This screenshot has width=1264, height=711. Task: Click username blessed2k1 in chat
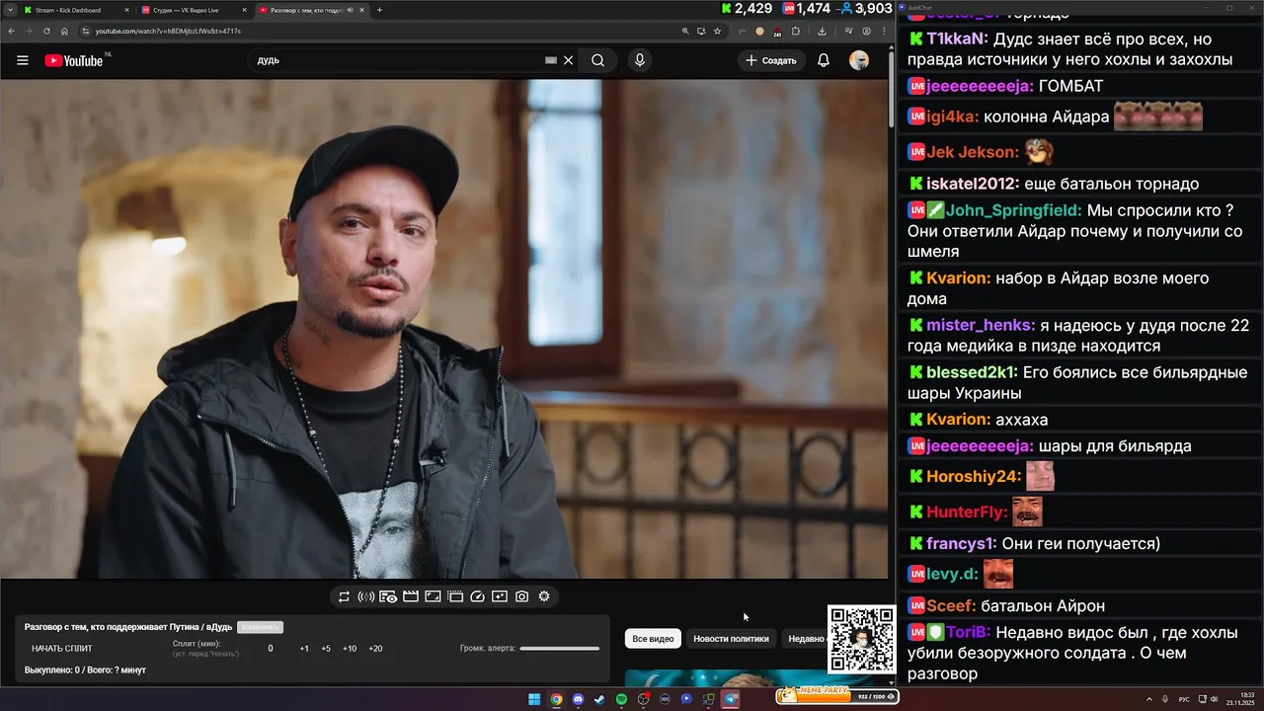click(x=972, y=372)
